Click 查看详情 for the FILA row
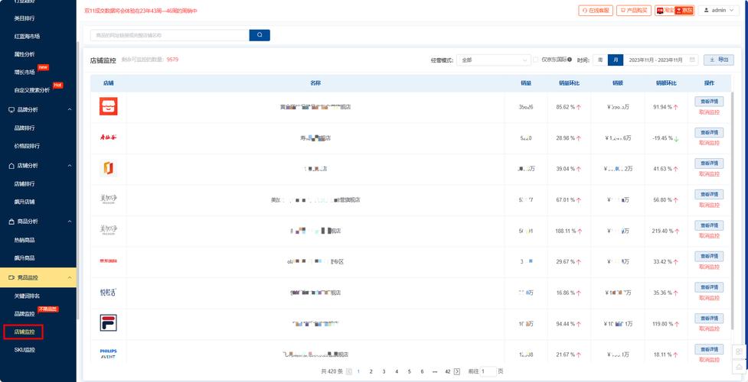Viewport: 748px width, 382px height. (x=709, y=318)
